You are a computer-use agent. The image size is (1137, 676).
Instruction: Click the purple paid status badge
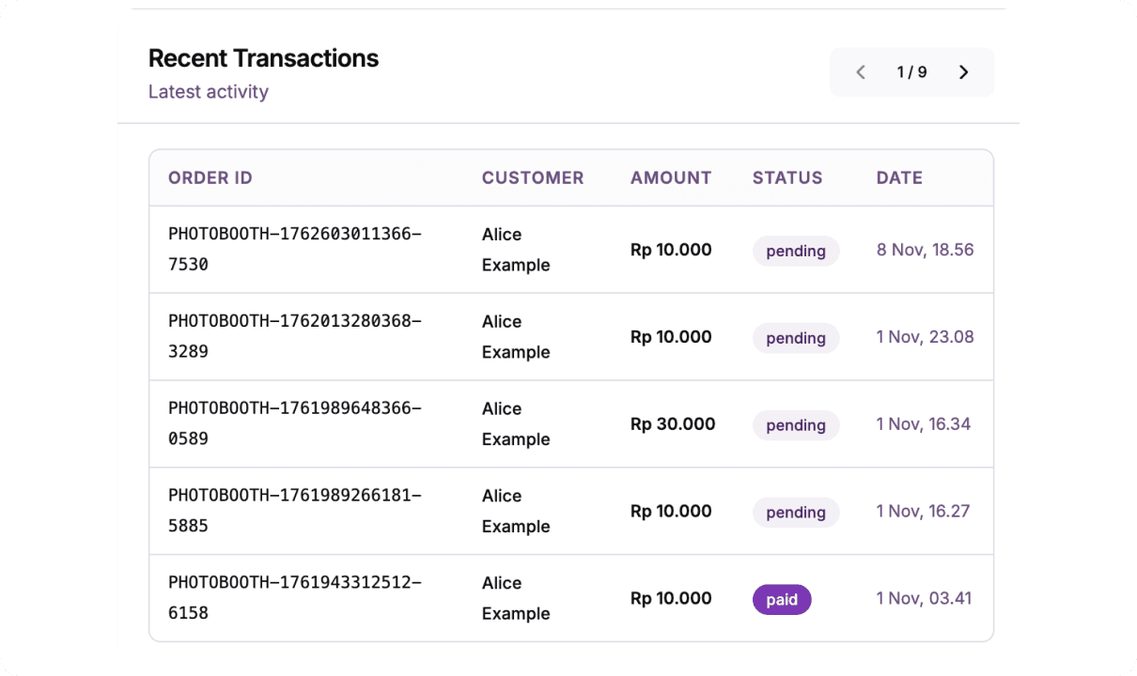782,600
